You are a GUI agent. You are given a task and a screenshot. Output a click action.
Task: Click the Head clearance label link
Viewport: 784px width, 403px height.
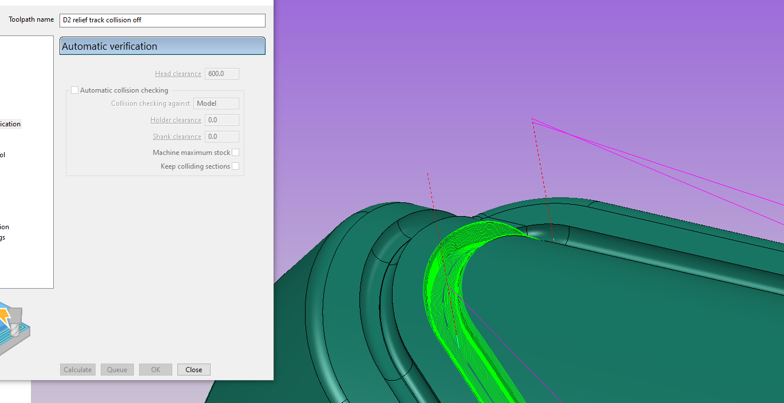point(178,74)
